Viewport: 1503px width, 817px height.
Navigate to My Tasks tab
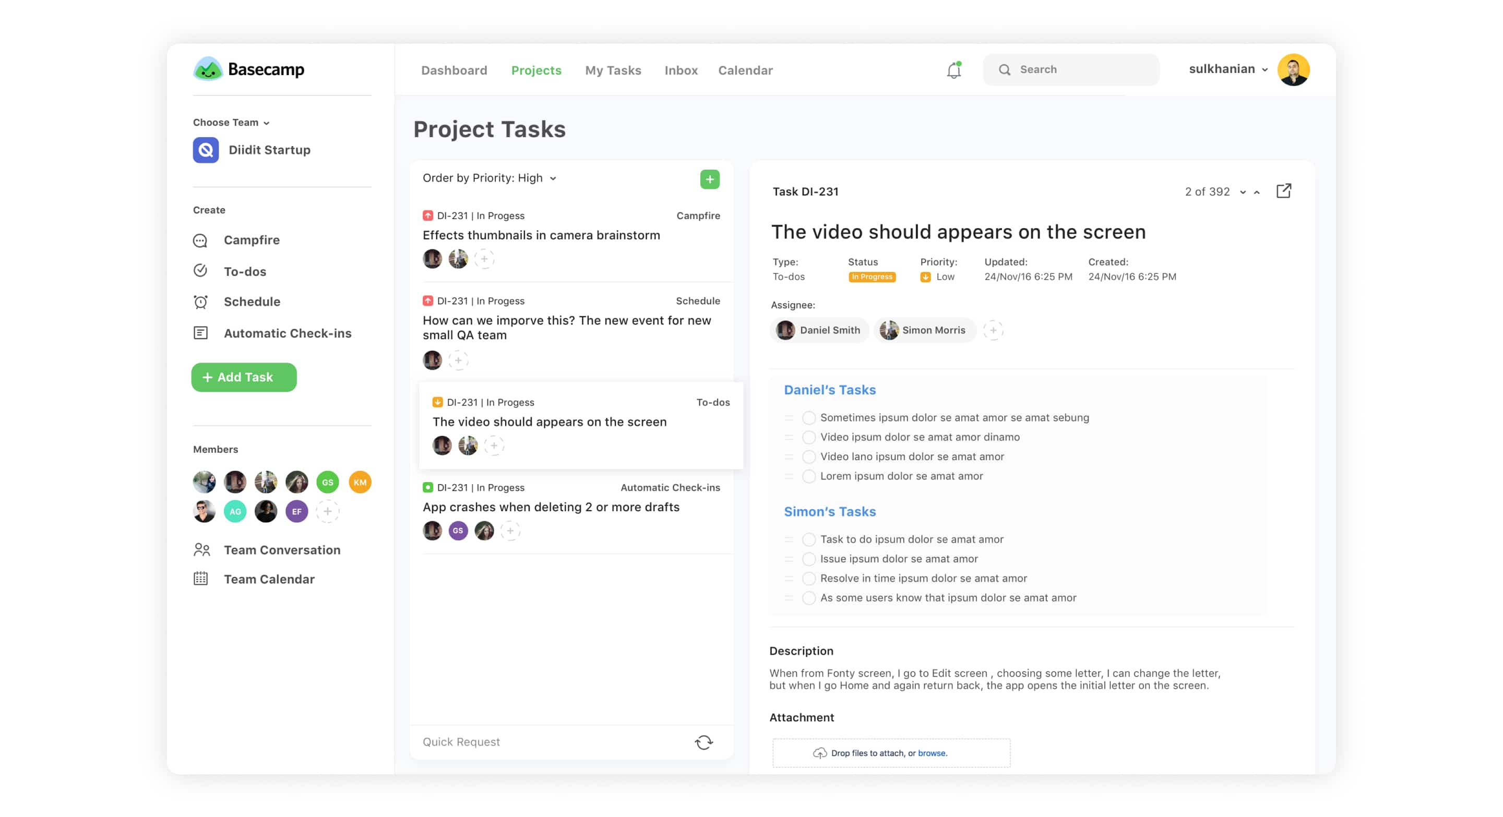coord(613,69)
